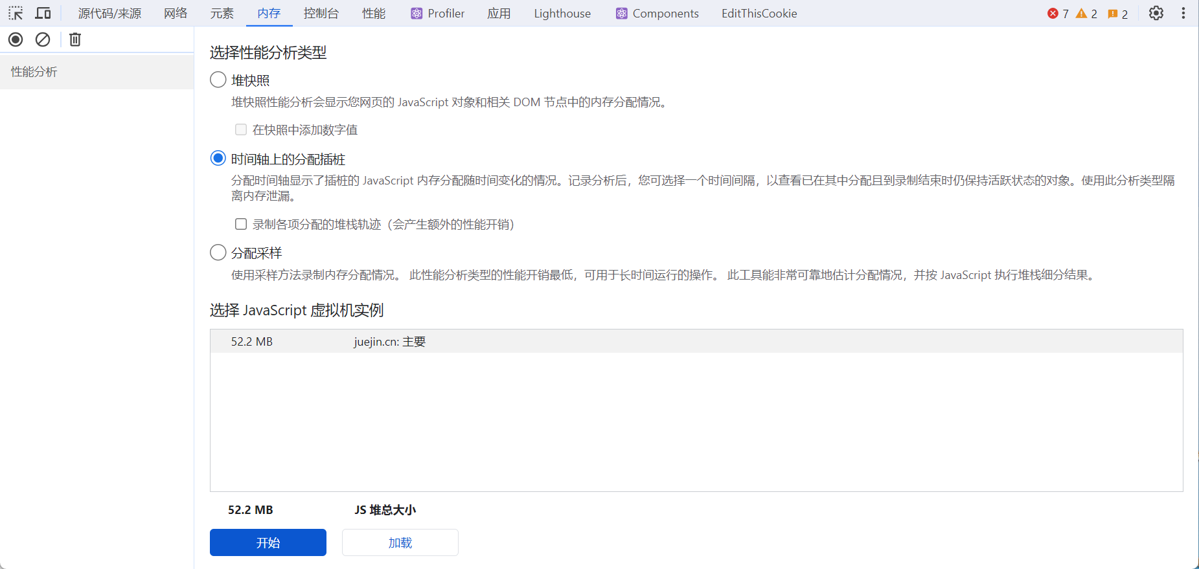Click the red error count indicator
The width and height of the screenshot is (1199, 569).
pyautogui.click(x=1058, y=14)
